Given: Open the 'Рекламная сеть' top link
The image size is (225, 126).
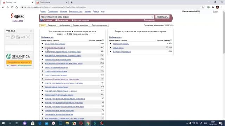Looking at the screenshot, I should [x=76, y=12].
